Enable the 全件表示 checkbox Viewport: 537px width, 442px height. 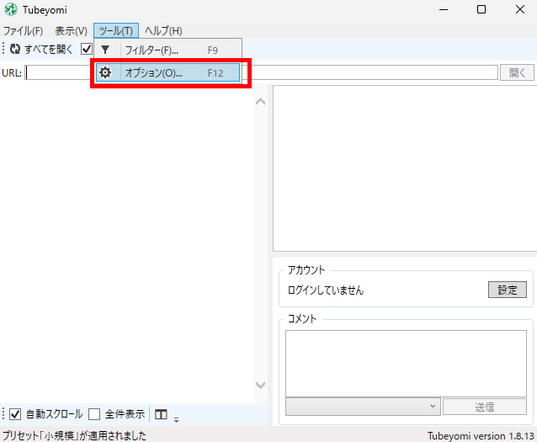[94, 414]
